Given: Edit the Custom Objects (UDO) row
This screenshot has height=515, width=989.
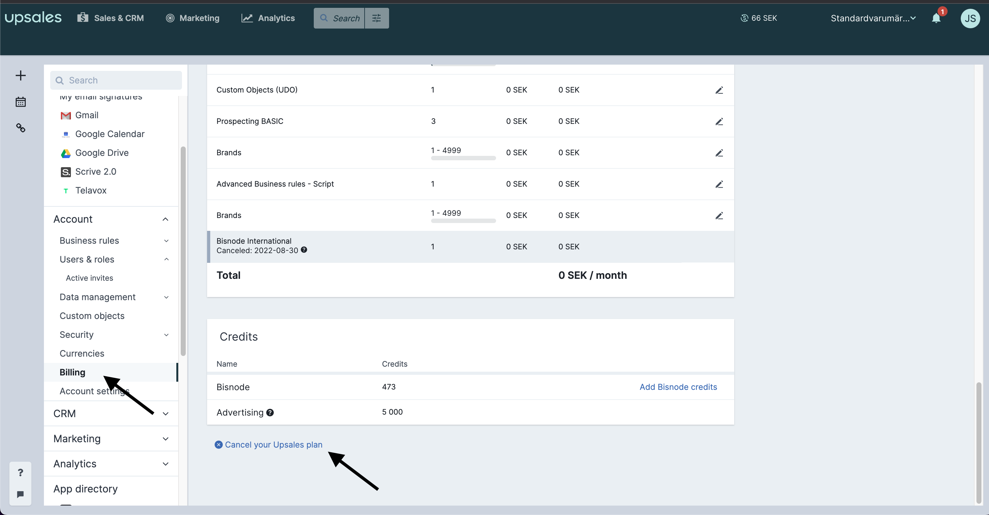Looking at the screenshot, I should pyautogui.click(x=719, y=90).
